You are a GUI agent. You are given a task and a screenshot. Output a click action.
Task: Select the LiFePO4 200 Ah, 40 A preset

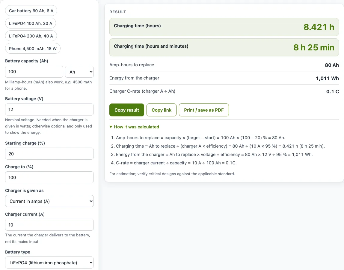(x=31, y=36)
